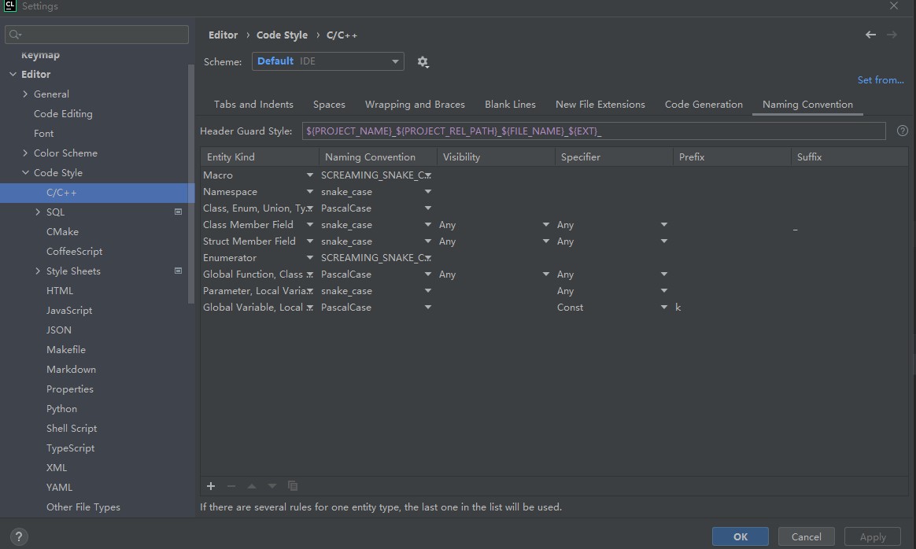Select Code Editing in the tree

[x=63, y=114]
